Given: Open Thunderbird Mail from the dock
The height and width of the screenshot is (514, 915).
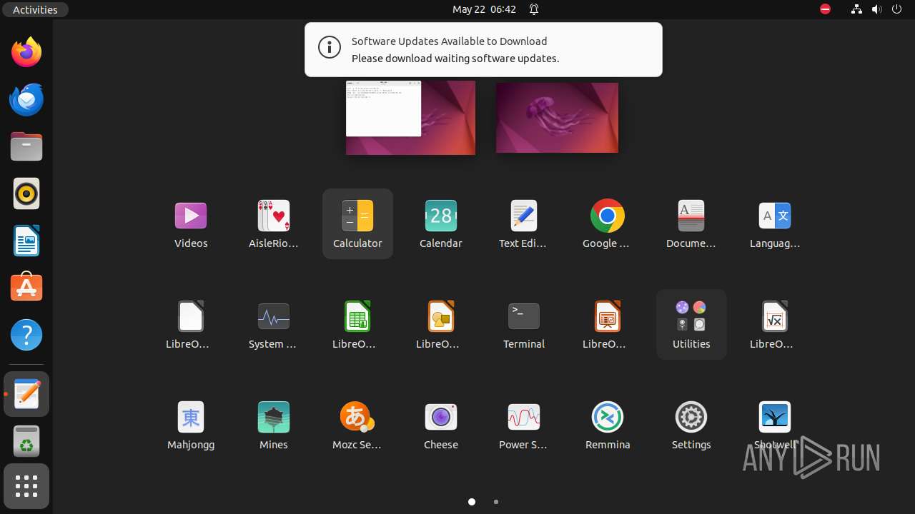Looking at the screenshot, I should [x=26, y=99].
